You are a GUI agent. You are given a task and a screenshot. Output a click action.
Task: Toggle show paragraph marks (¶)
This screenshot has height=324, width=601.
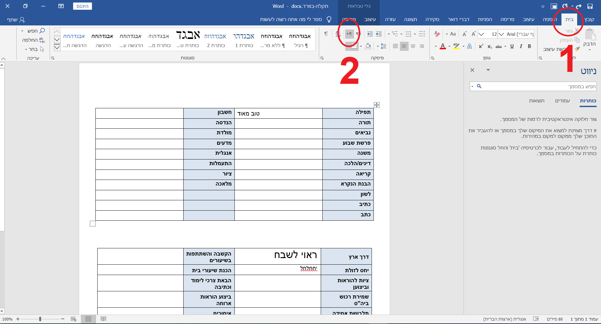(x=326, y=34)
